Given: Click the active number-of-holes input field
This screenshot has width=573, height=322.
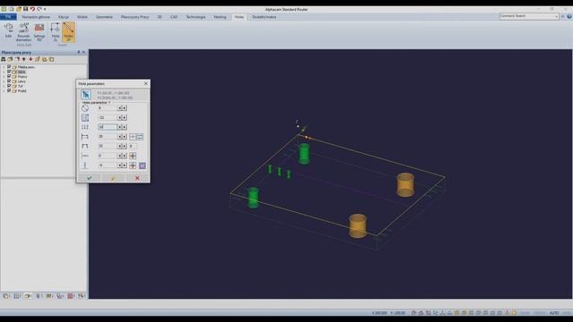Looking at the screenshot, I should click(x=107, y=127).
